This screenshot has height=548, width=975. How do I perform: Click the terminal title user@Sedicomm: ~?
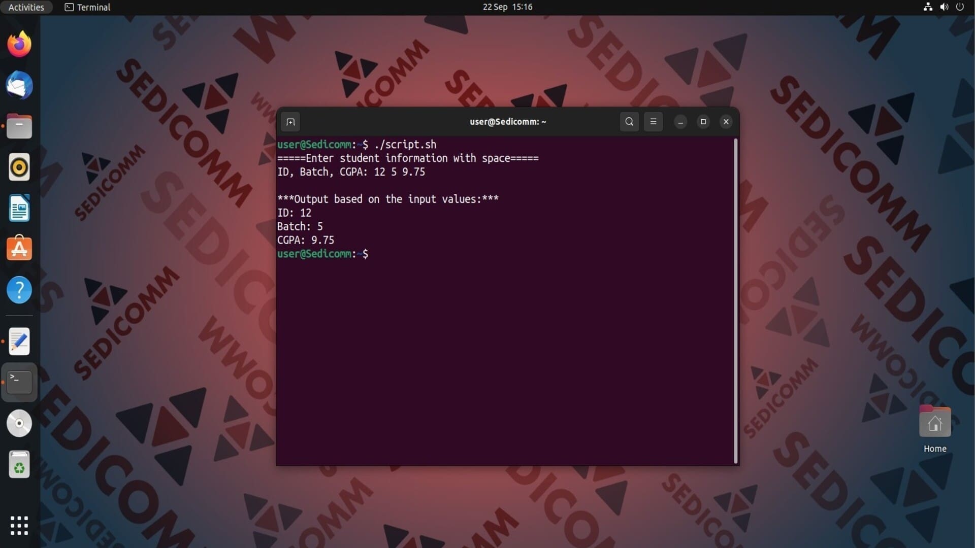508,122
